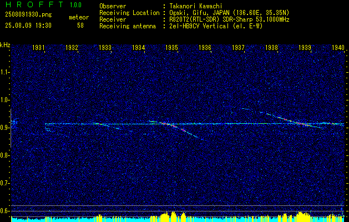This screenshot has width=349, height=222.
Task: Click the 1939 time axis label
Action: pyautogui.click(x=305, y=47)
